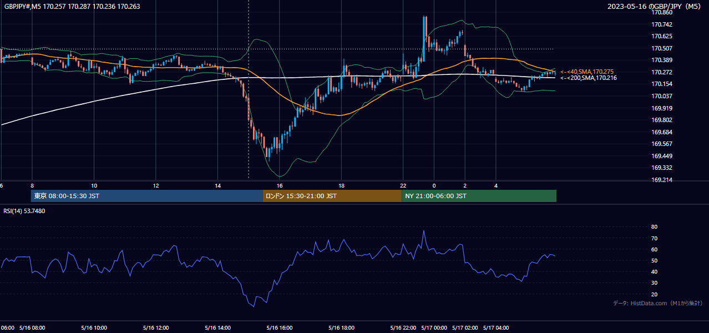
Task: Click price axis label 169.802
Action: coord(661,120)
